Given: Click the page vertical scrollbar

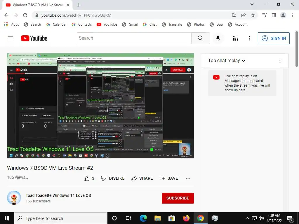Looking at the screenshot, I should (x=297, y=49).
